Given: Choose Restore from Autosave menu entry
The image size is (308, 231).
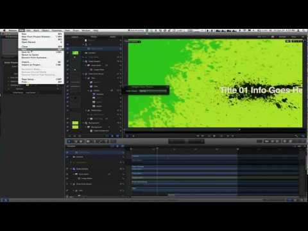Looking at the screenshot, I should click(41, 58).
